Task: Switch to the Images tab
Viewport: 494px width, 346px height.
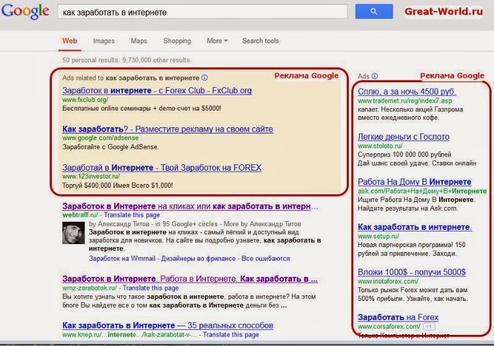Action: [x=104, y=41]
